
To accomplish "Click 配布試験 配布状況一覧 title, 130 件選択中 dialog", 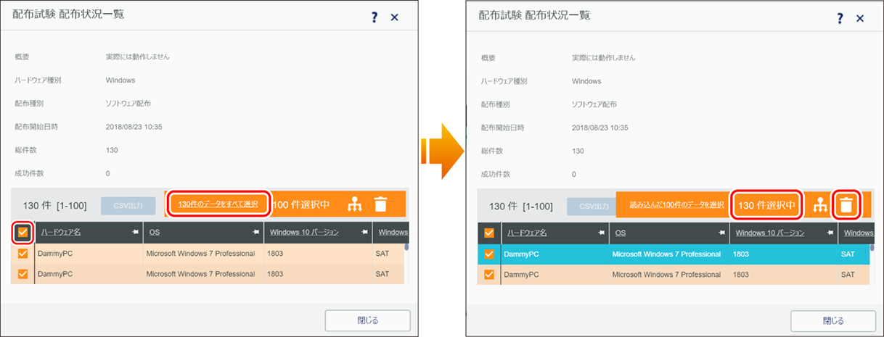I will [x=534, y=14].
